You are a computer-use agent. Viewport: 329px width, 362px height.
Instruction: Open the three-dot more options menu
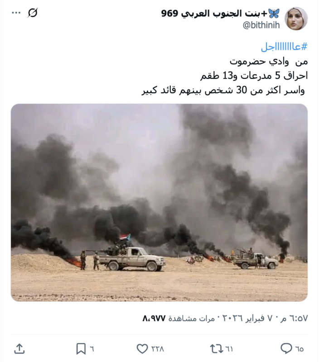coord(16,13)
